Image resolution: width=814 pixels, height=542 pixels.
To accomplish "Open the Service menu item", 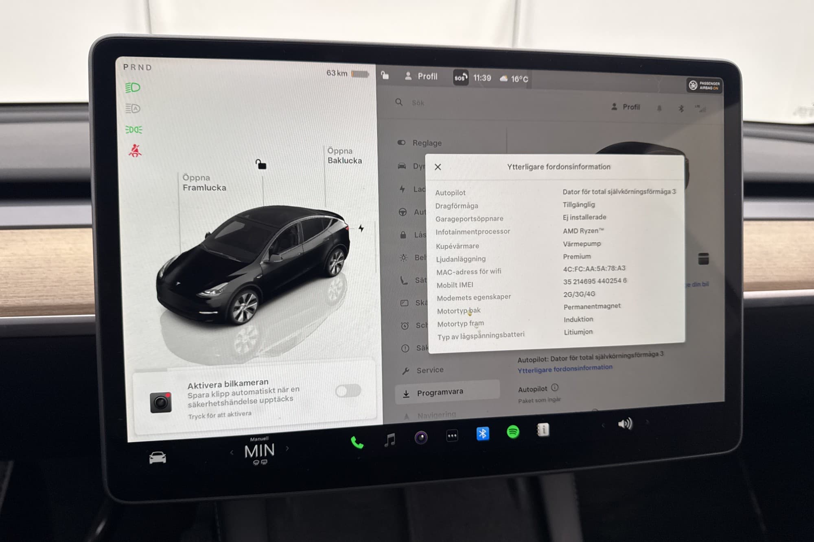I will tap(429, 370).
